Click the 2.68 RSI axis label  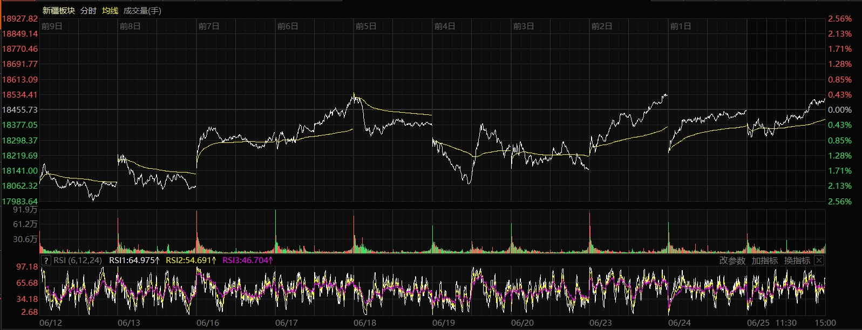pyautogui.click(x=29, y=312)
